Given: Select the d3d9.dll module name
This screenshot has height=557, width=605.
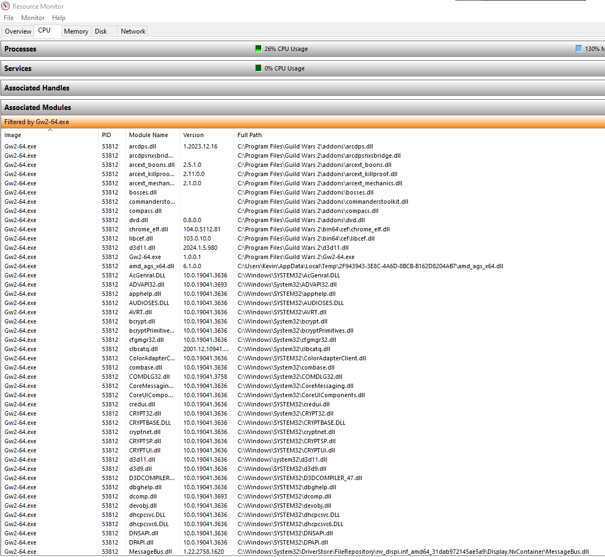Looking at the screenshot, I should tap(140, 469).
